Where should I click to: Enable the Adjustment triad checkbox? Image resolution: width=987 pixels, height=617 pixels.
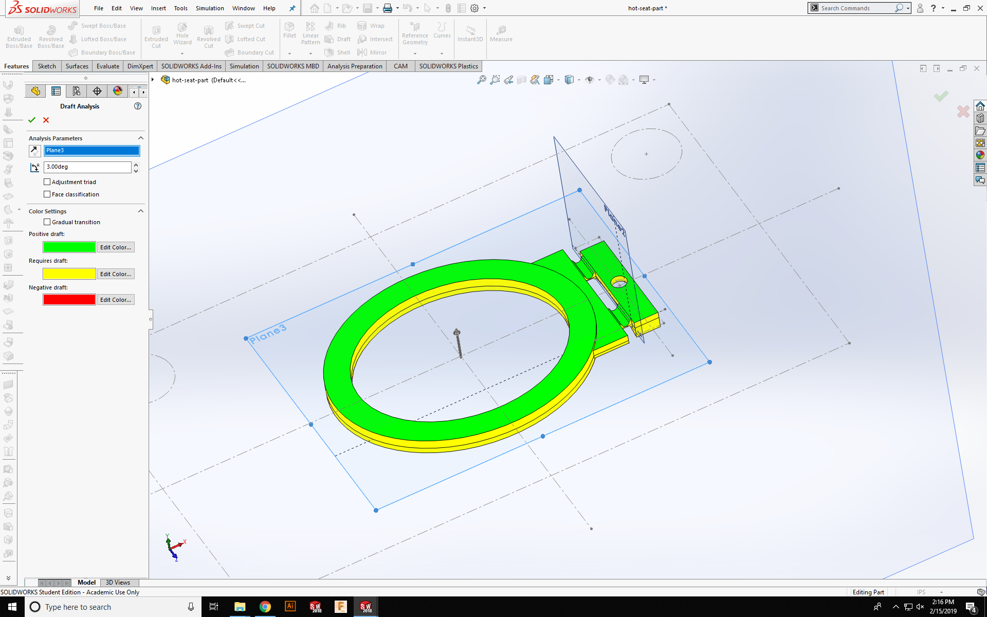[47, 182]
